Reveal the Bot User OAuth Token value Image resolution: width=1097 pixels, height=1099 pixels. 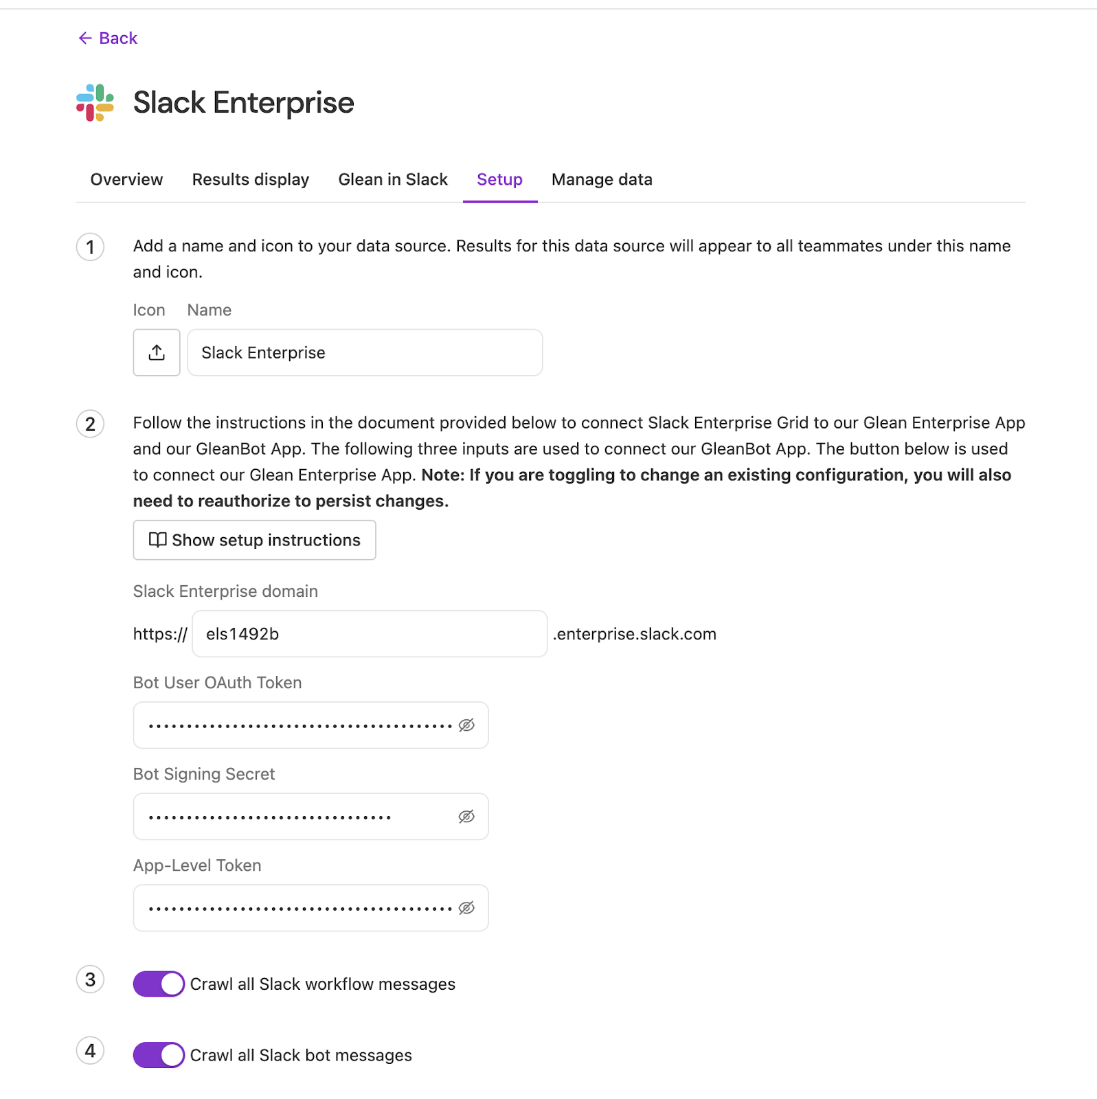pos(466,725)
